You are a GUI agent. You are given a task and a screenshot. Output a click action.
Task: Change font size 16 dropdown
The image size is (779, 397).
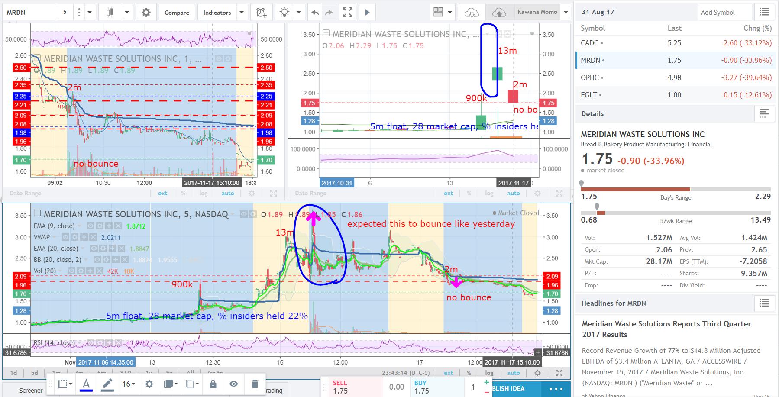[129, 384]
